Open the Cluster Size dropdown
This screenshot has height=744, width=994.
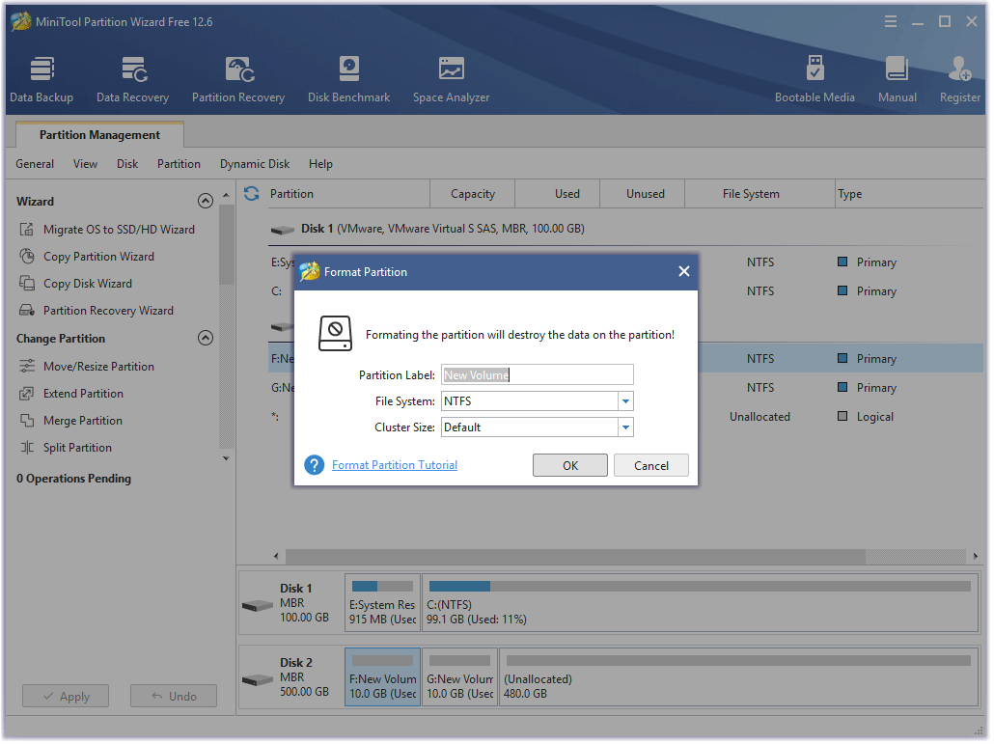click(x=625, y=427)
